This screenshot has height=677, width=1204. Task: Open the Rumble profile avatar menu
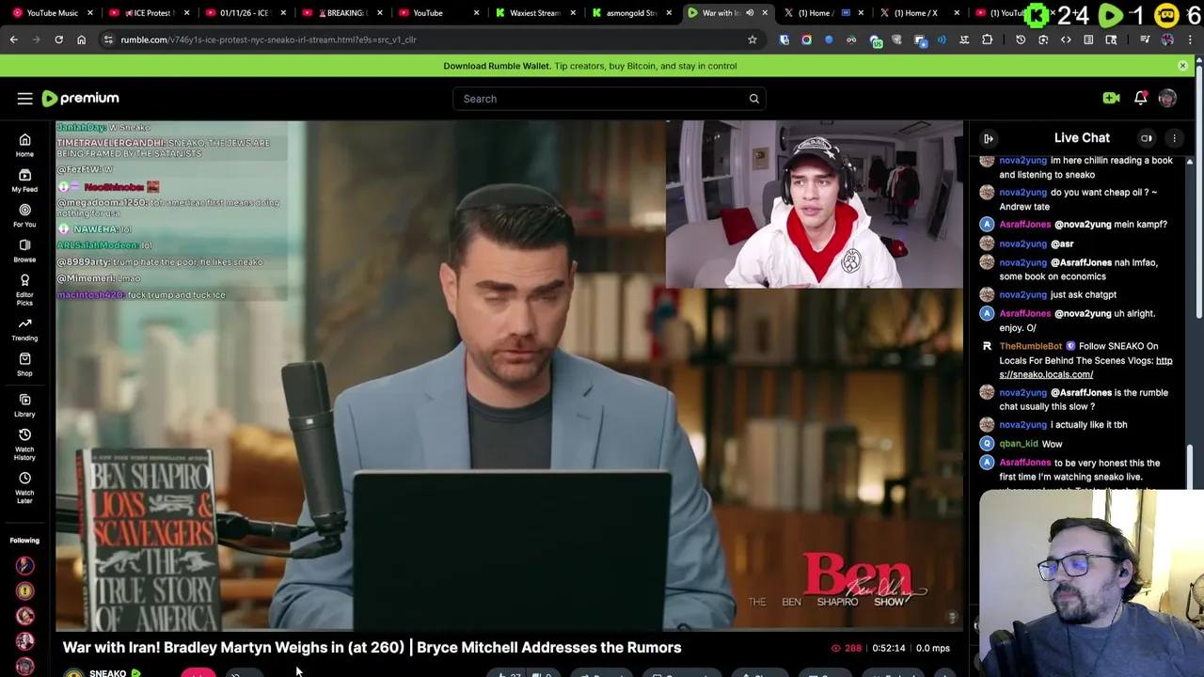point(1167,98)
